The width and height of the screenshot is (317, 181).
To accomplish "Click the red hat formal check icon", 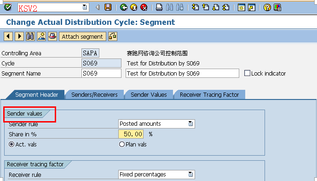I will click(52, 36).
